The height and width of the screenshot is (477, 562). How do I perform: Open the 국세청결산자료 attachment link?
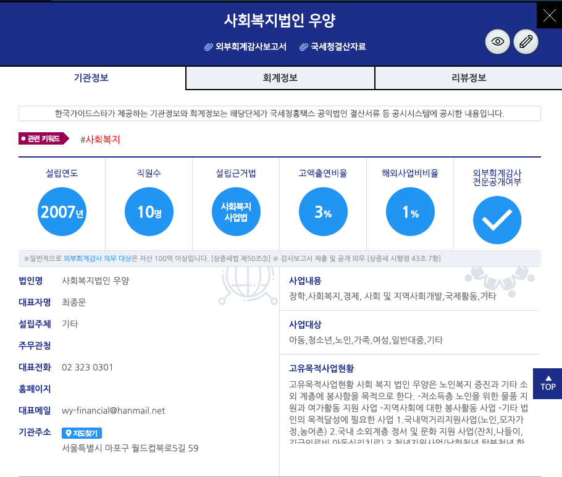pos(338,46)
